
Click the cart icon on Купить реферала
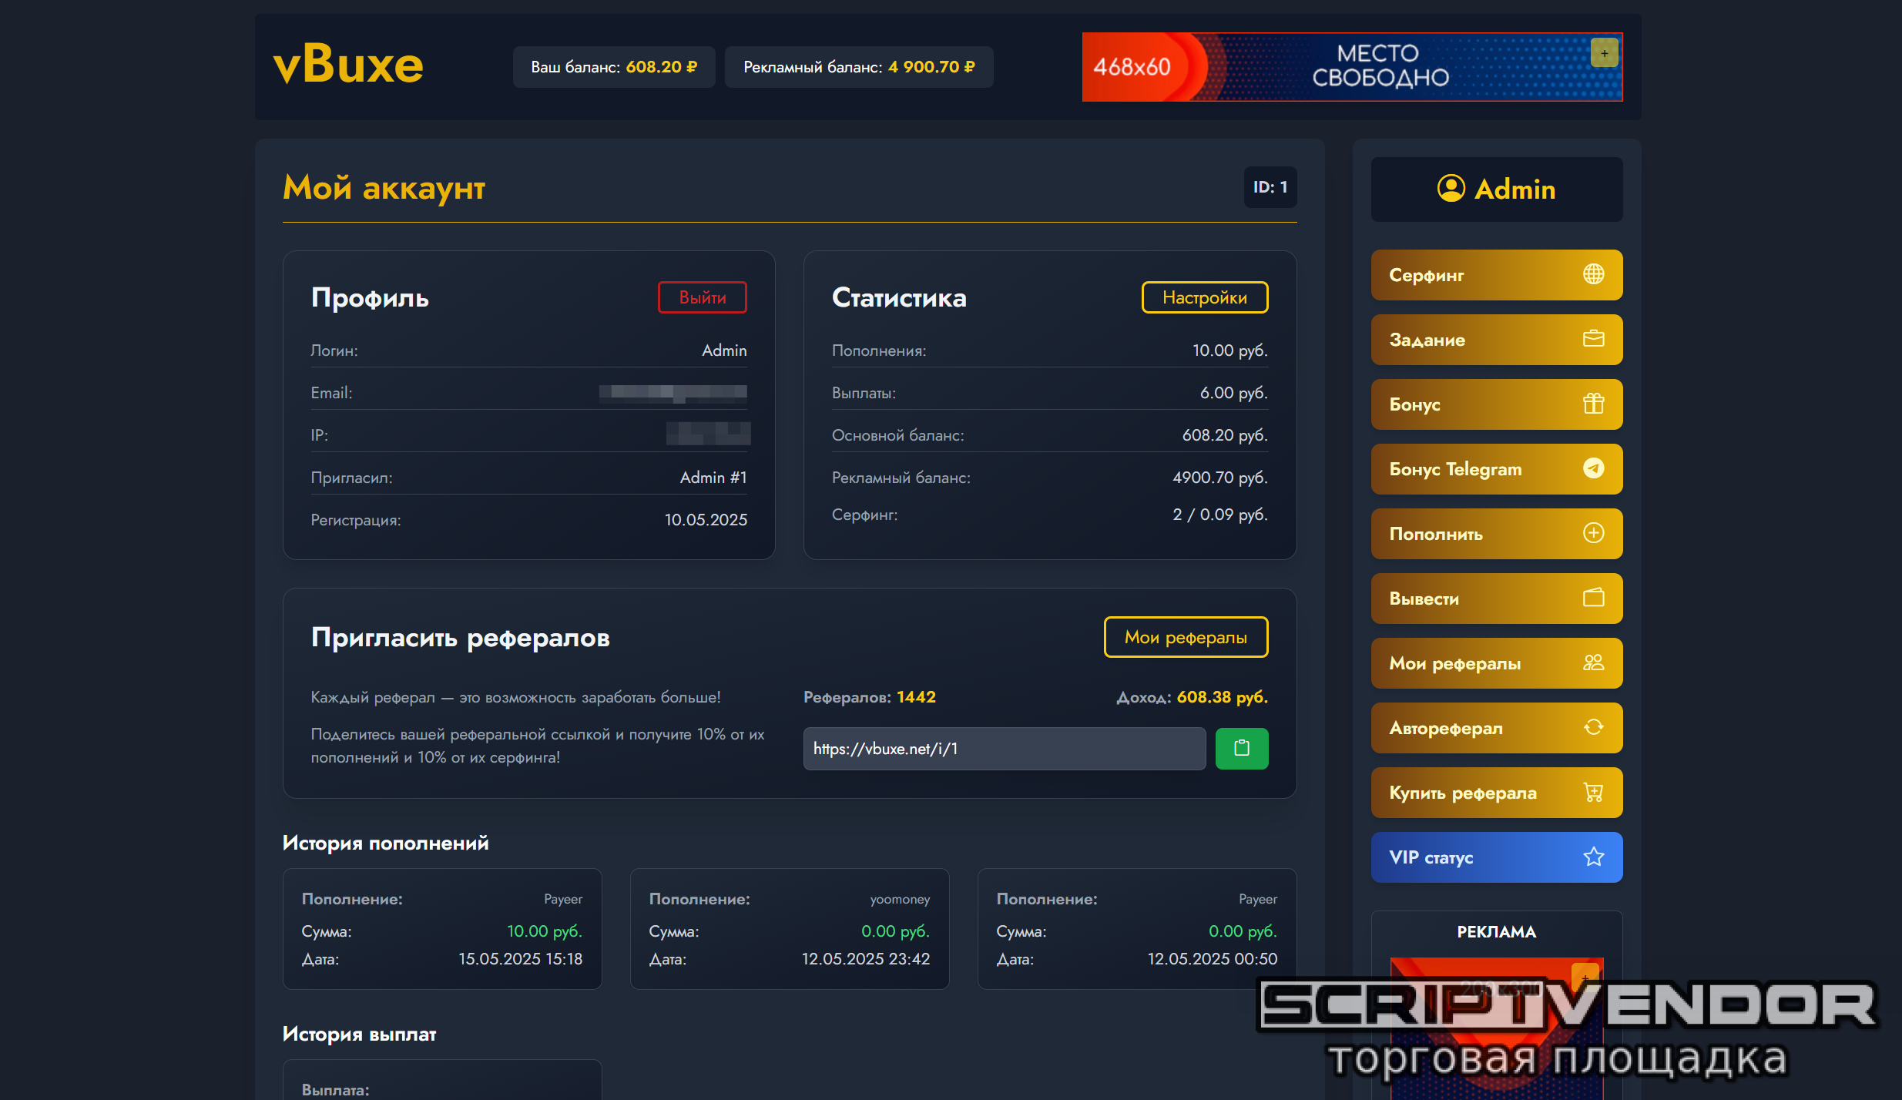click(1593, 792)
